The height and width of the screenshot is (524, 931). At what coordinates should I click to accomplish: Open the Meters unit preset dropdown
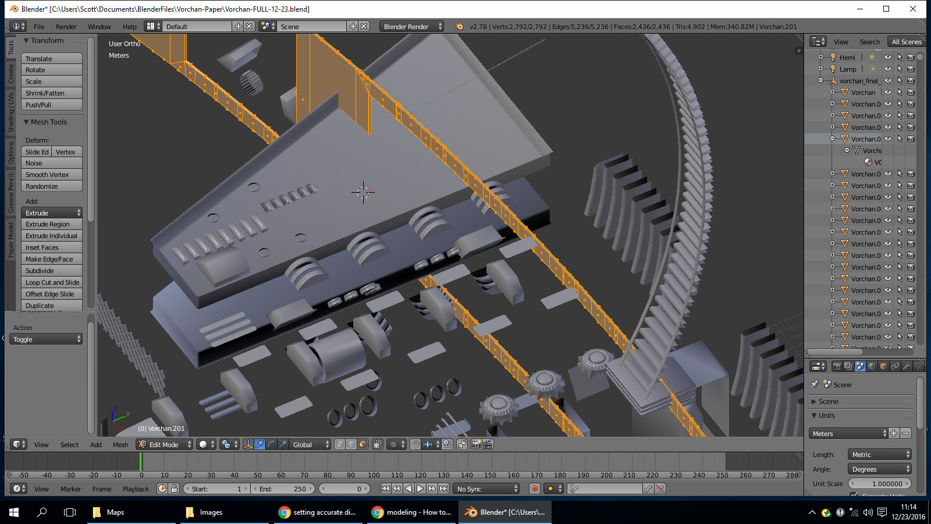848,433
